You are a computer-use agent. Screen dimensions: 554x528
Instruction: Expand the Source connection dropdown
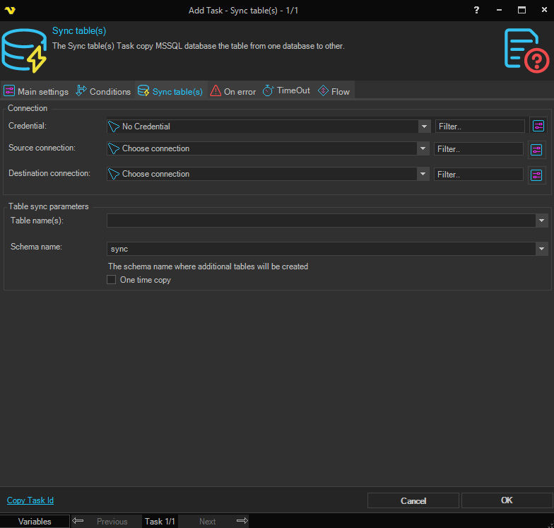pos(423,148)
